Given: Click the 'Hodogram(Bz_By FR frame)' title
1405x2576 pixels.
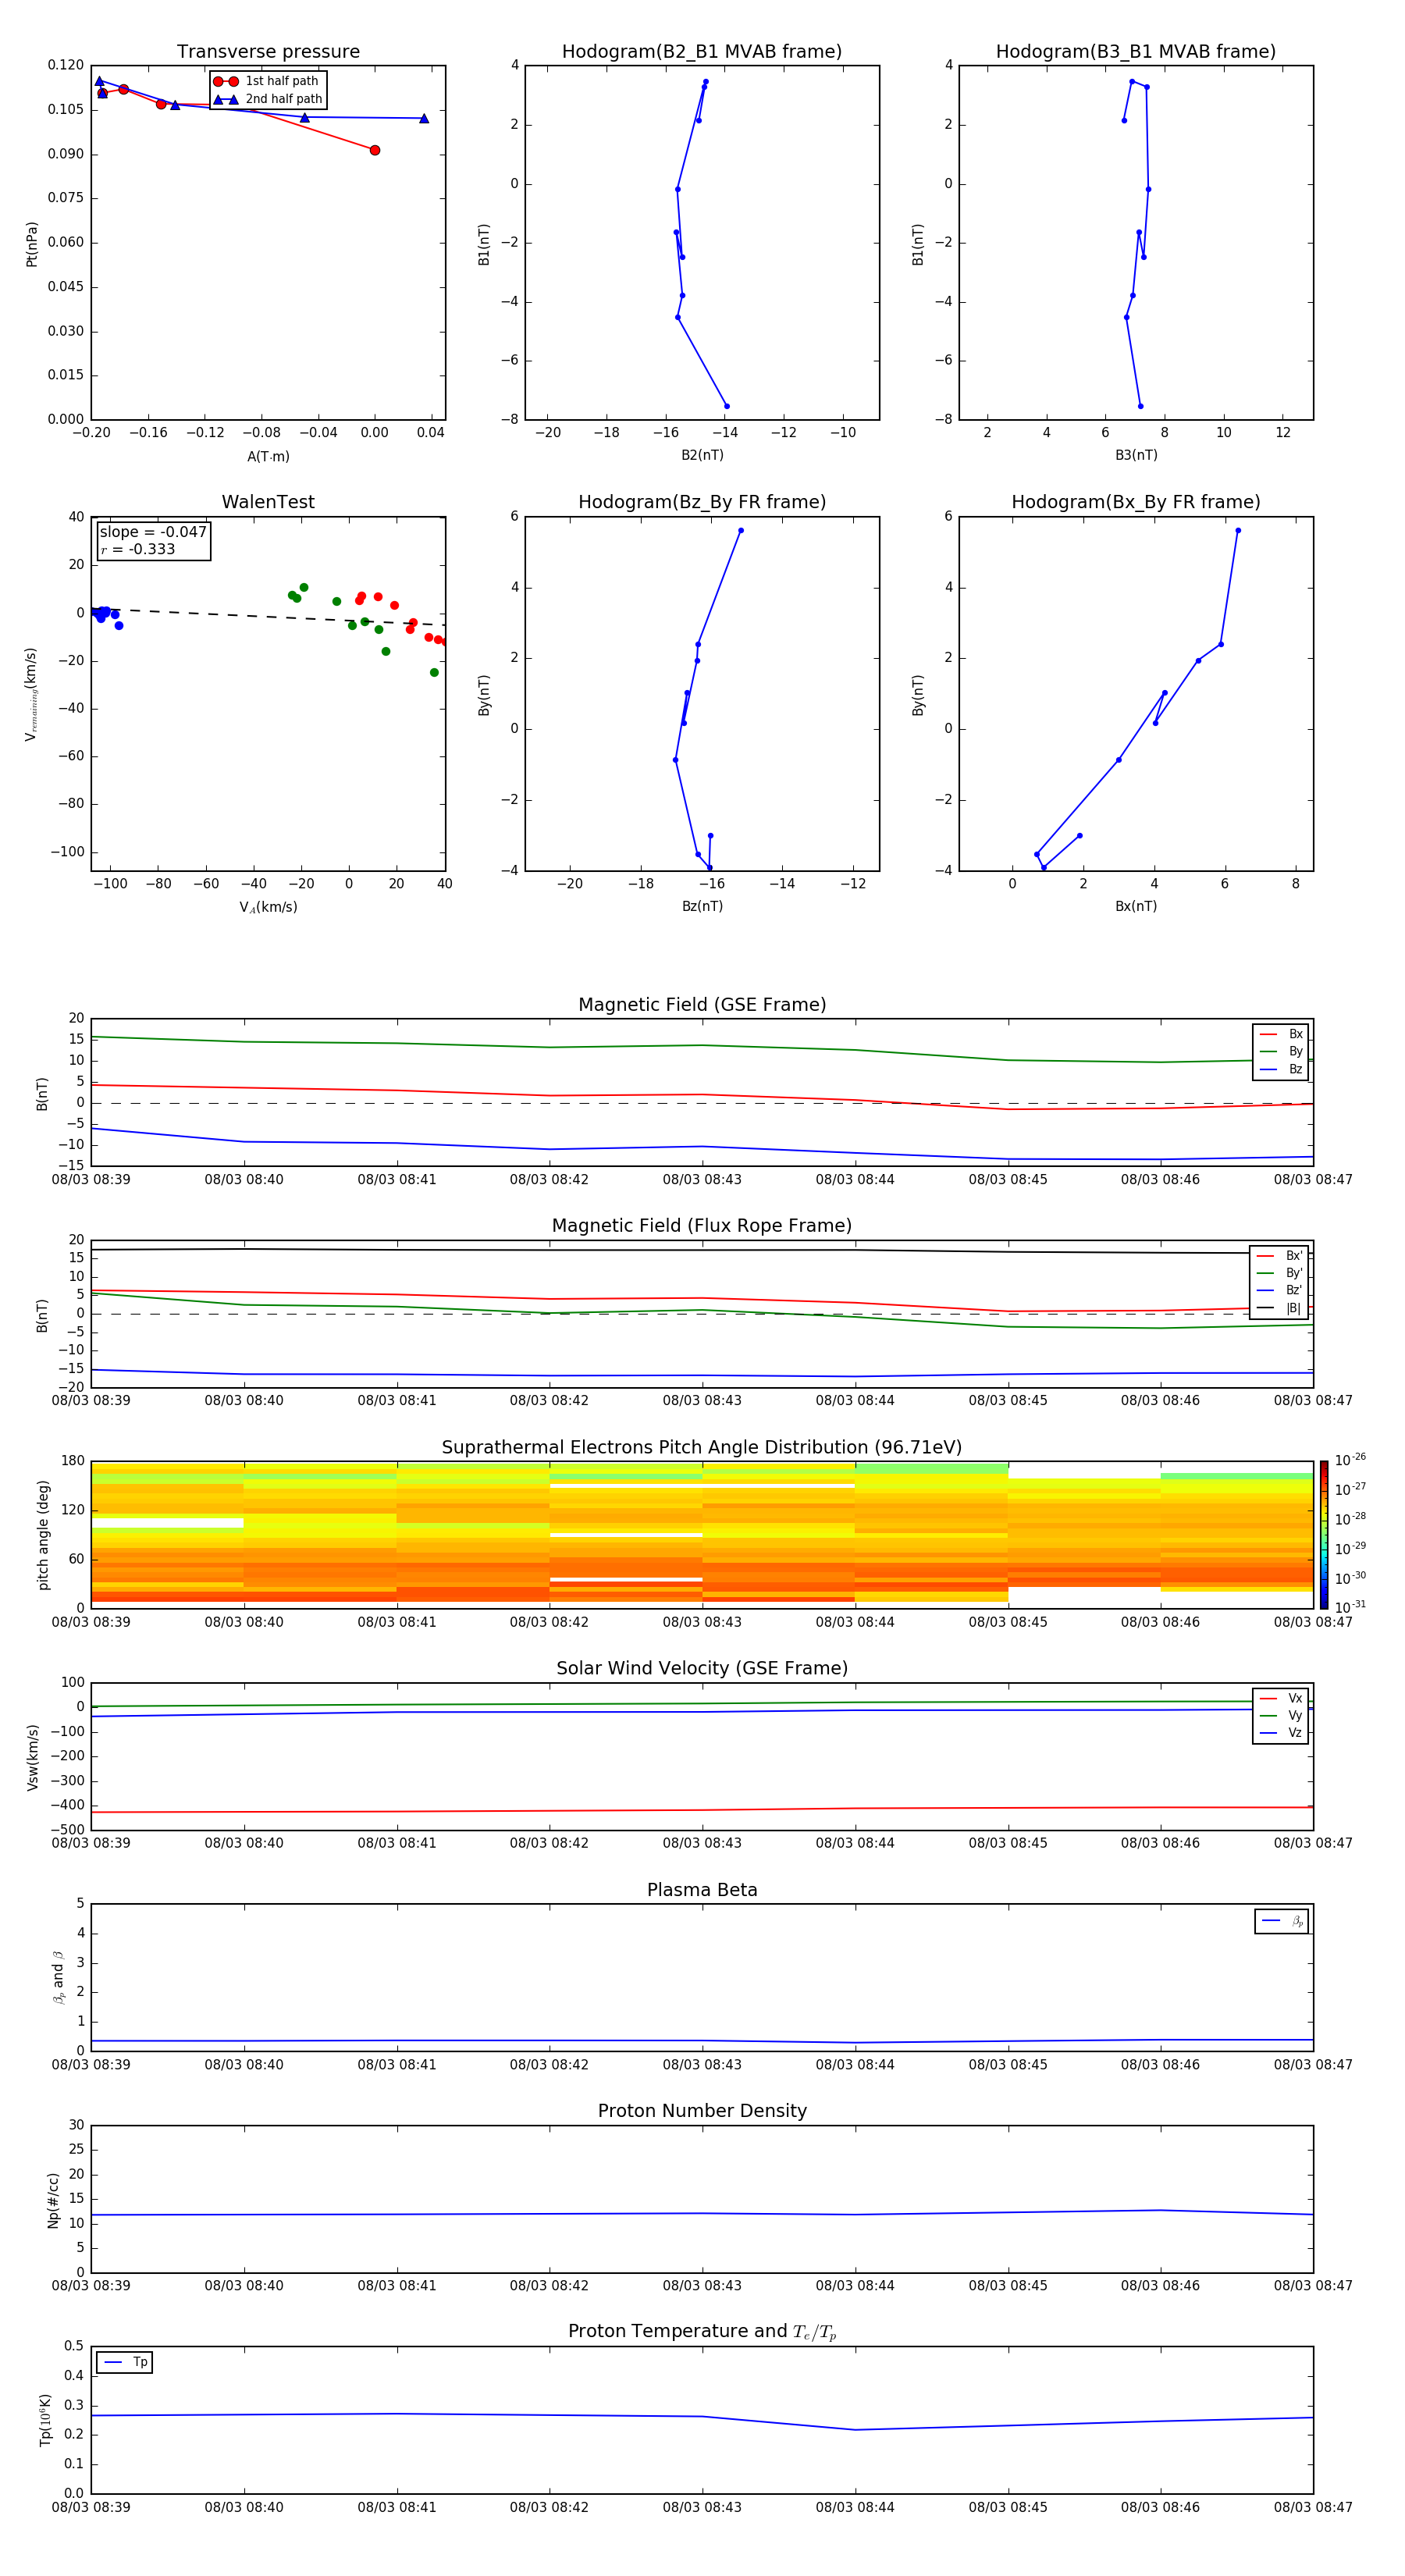Looking at the screenshot, I should coord(702,502).
